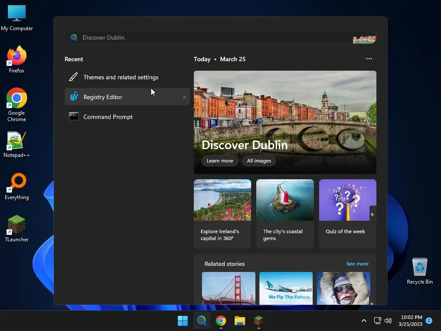Open Command Prompt from Recent

(127, 117)
